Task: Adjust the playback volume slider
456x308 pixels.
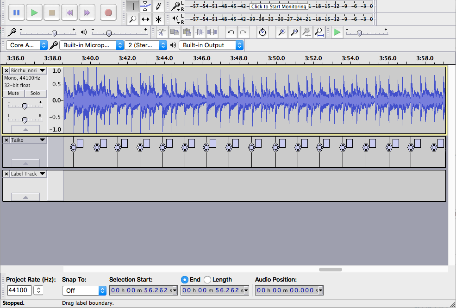Action: pos(109,33)
